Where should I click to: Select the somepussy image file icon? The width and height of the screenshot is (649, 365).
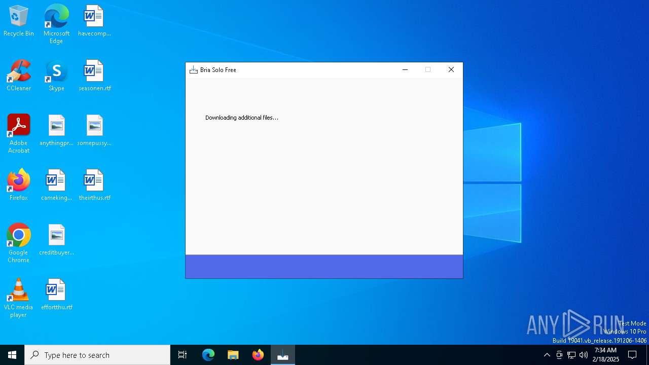click(94, 131)
